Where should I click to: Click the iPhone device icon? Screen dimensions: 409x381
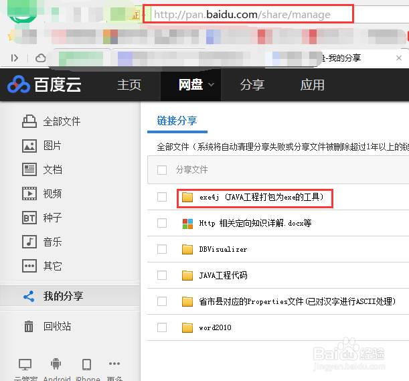click(x=86, y=364)
